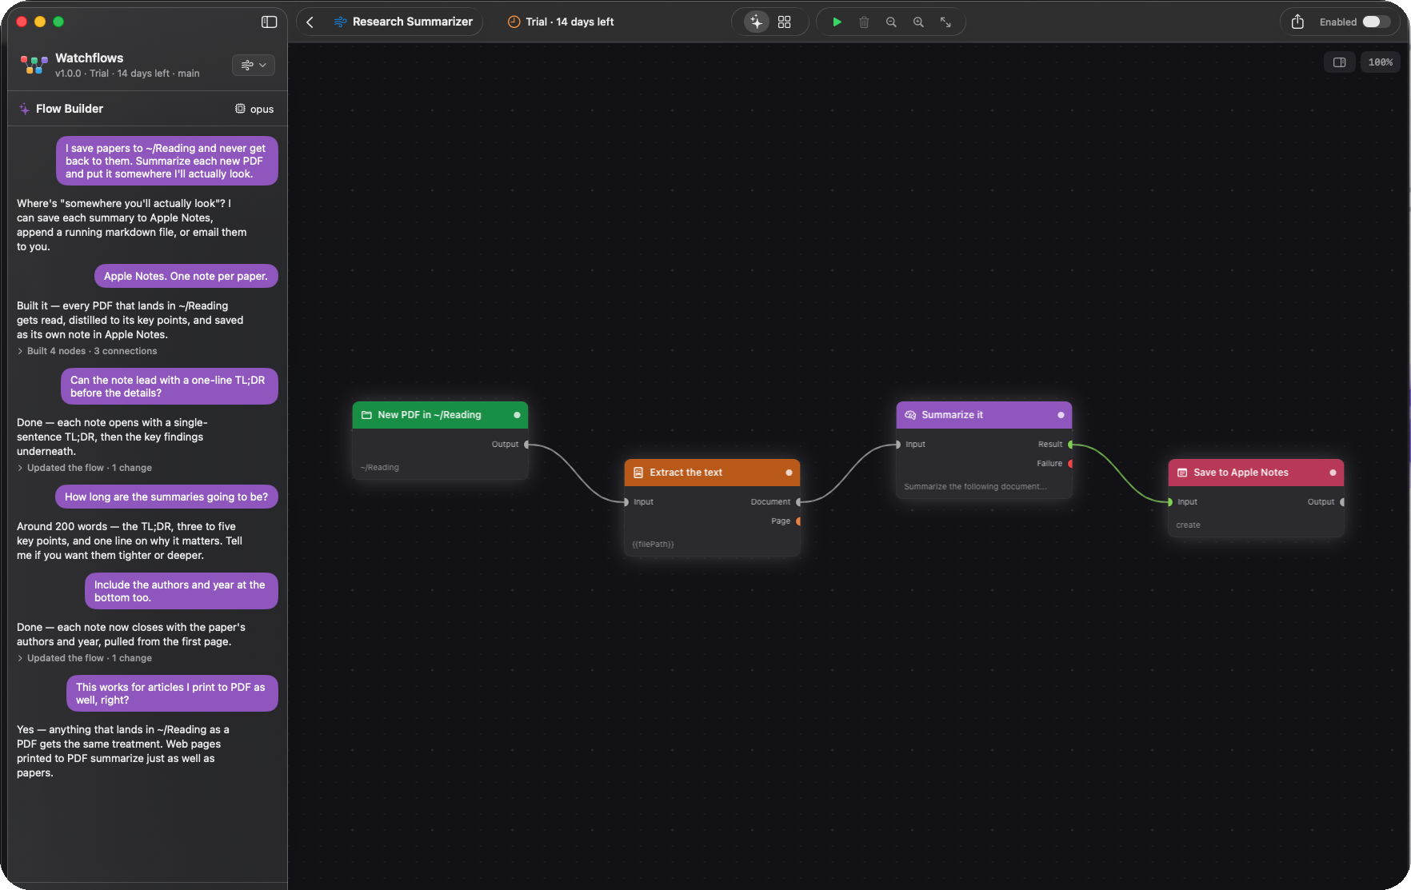Toggle status dot on Save to Apple Notes

[1333, 473]
